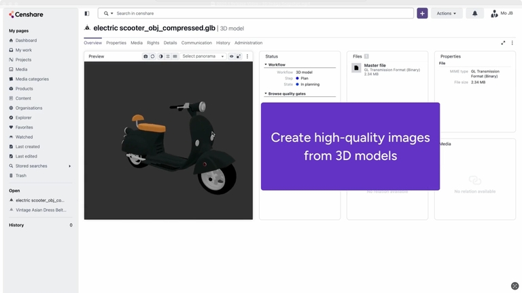The image size is (522, 293).
Task: Open the Mo JB user profile menu
Action: [x=502, y=14]
